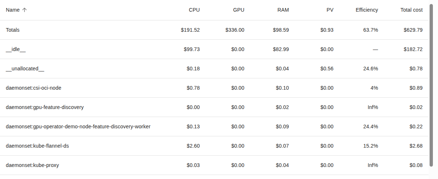Click gpu-feature-discovery total cost $0.02
Viewport: 438px width, 179px height.
point(416,107)
